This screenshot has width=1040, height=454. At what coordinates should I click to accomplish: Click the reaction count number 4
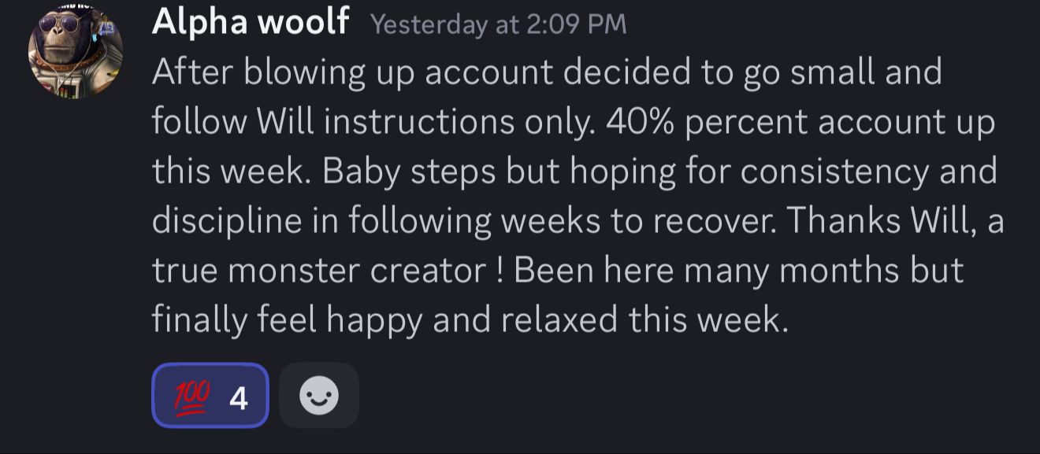pos(239,398)
